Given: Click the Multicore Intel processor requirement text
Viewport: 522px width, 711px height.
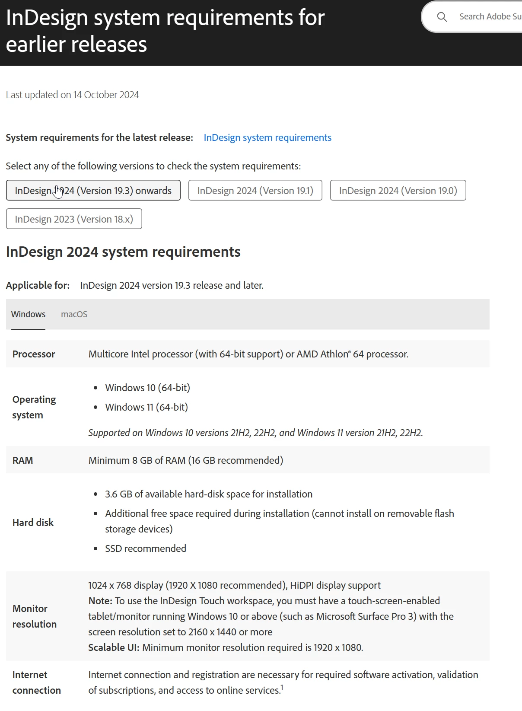Looking at the screenshot, I should 248,354.
